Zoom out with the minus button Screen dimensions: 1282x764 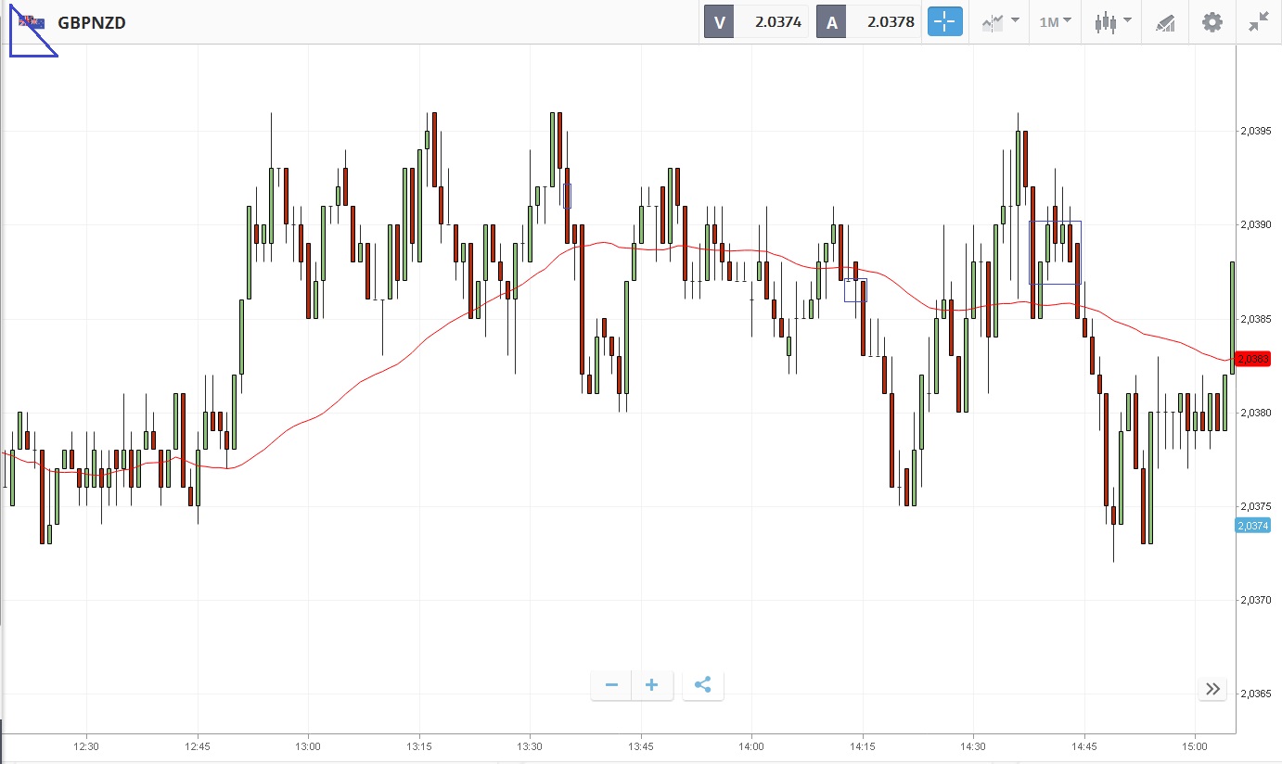click(611, 685)
